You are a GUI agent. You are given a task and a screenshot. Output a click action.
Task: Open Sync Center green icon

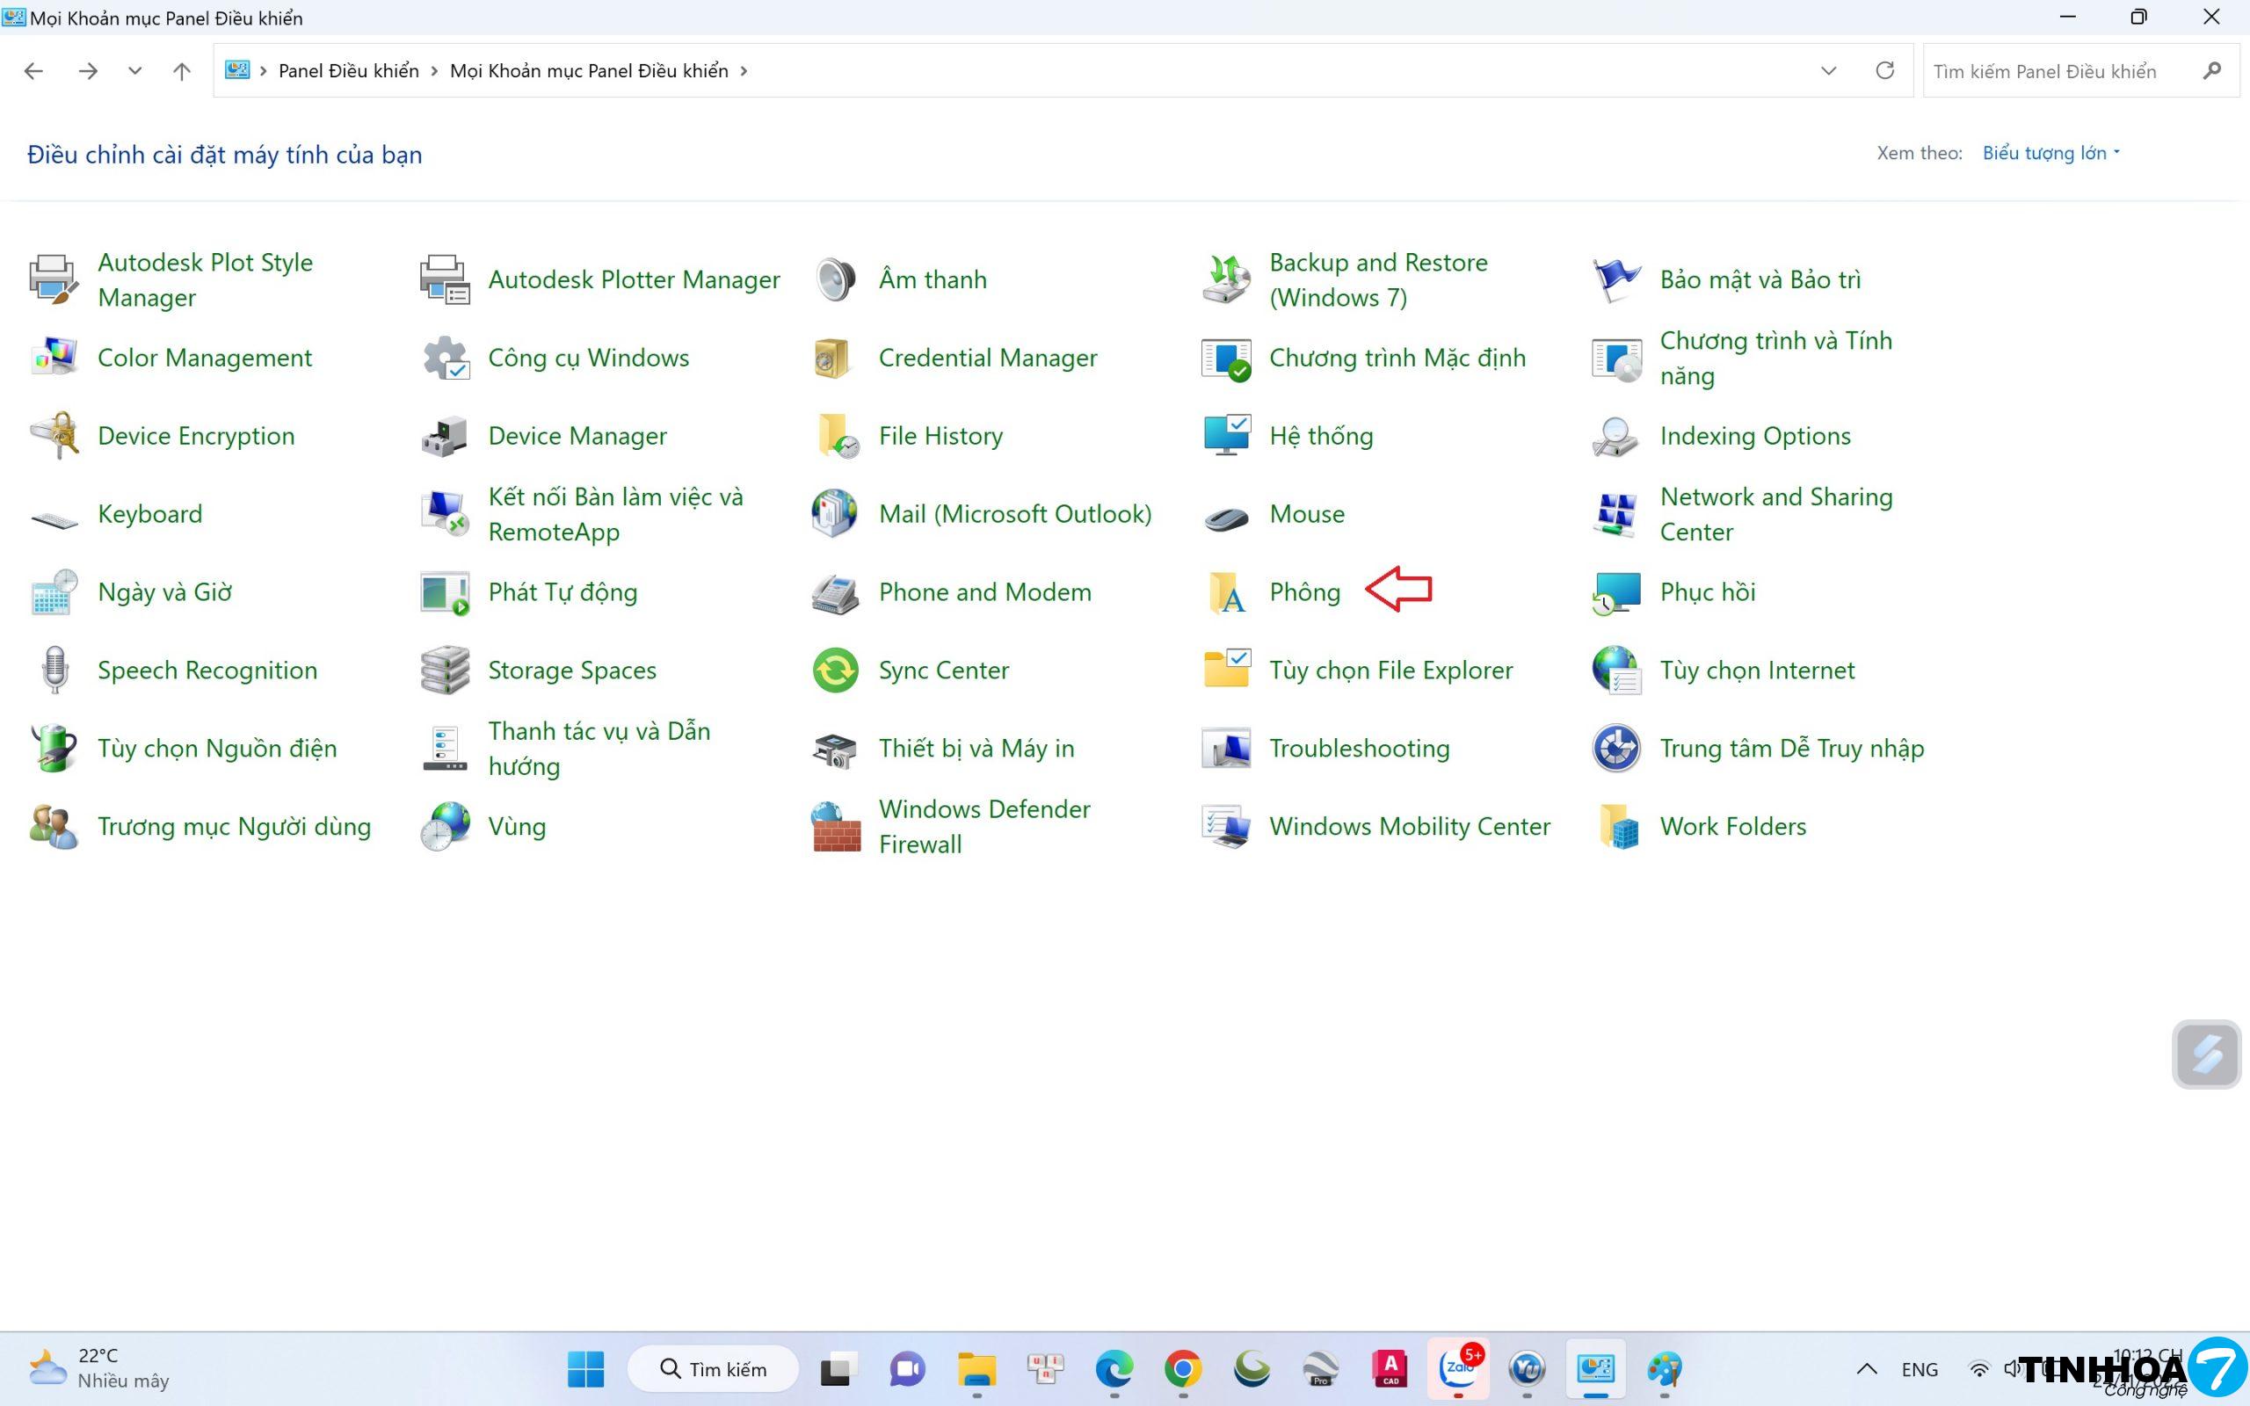[x=835, y=670]
